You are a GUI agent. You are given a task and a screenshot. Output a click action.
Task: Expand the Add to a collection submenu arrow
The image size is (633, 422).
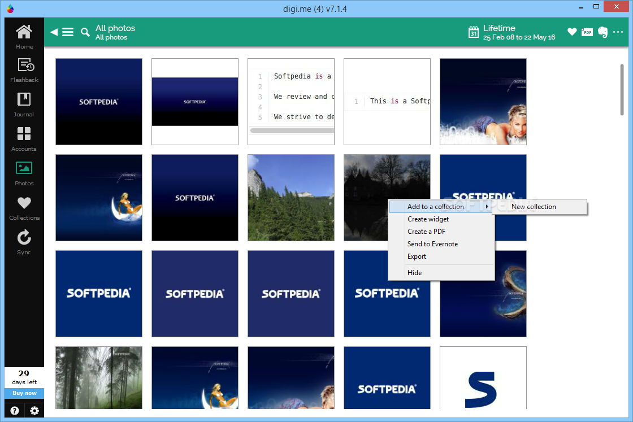pyautogui.click(x=487, y=207)
